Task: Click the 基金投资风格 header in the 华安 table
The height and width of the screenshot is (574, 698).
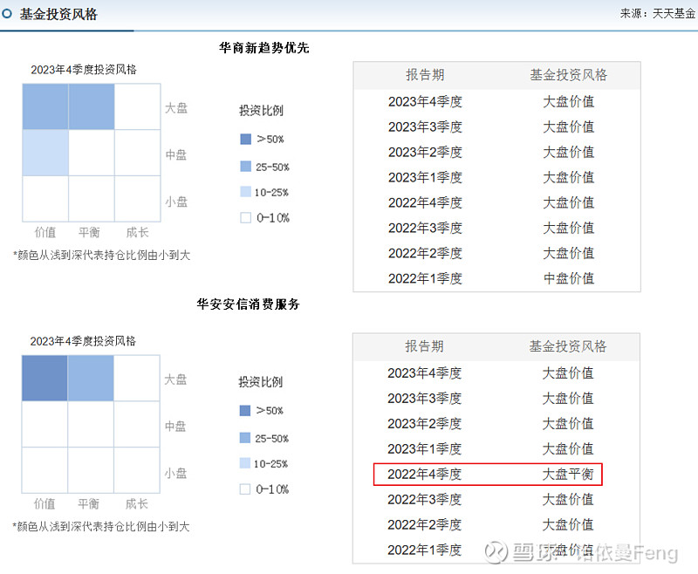Action: click(568, 346)
